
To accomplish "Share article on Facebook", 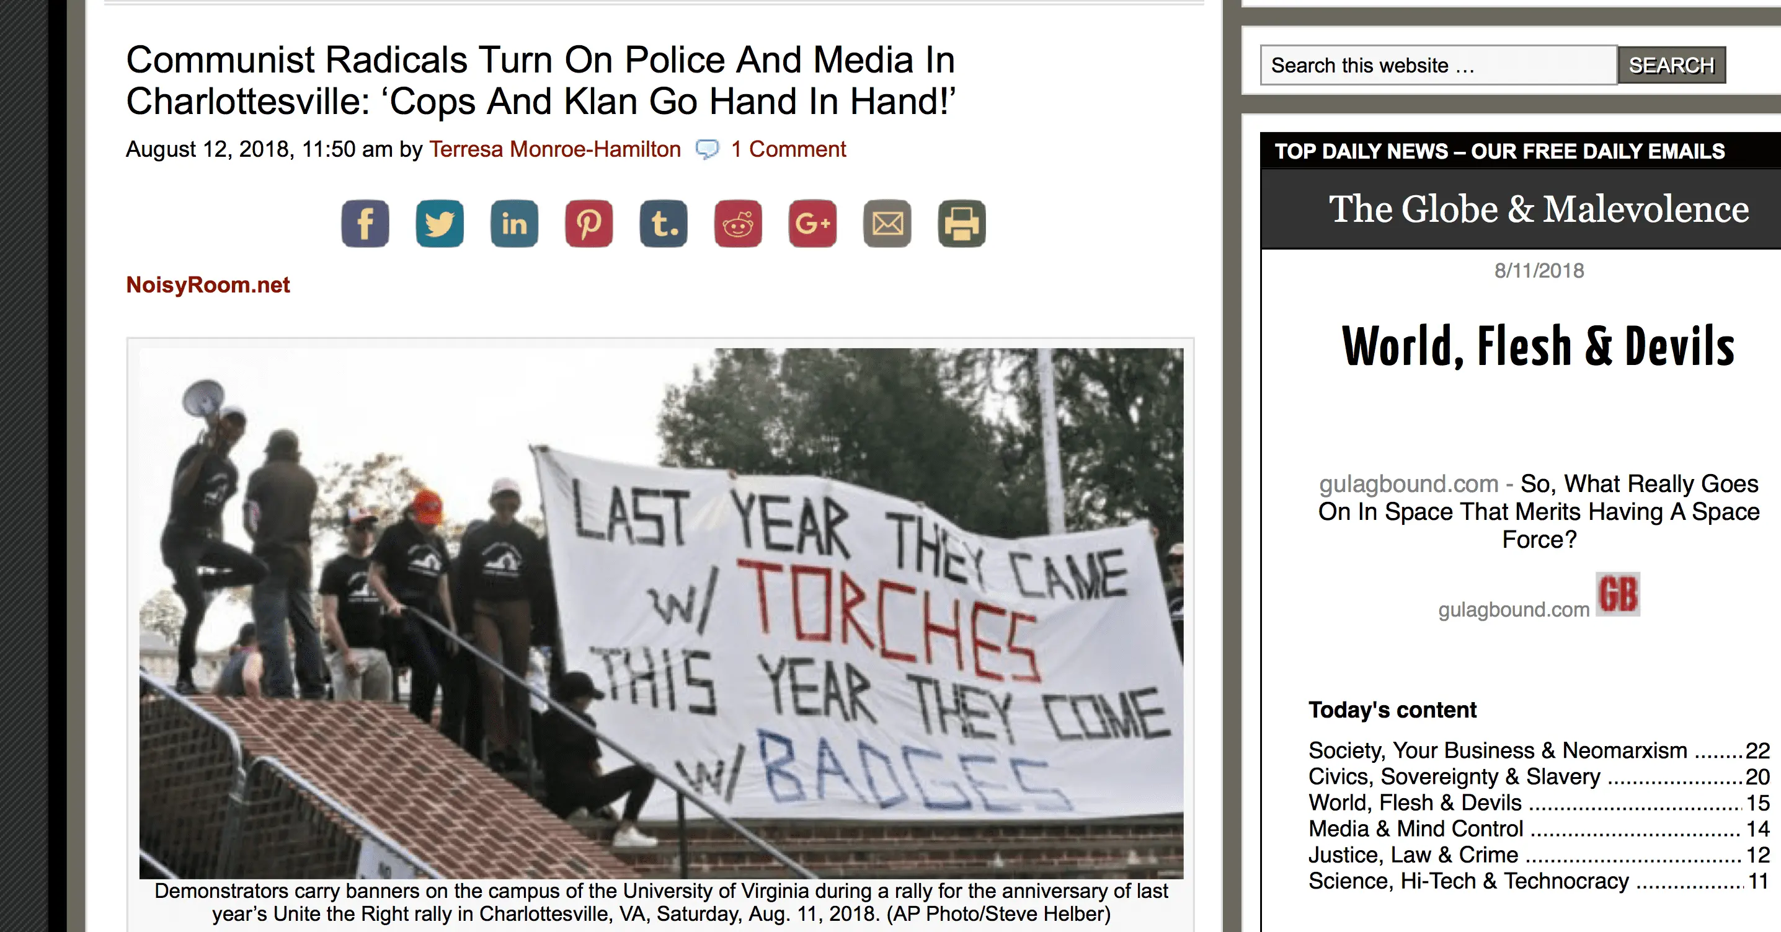I will [365, 224].
